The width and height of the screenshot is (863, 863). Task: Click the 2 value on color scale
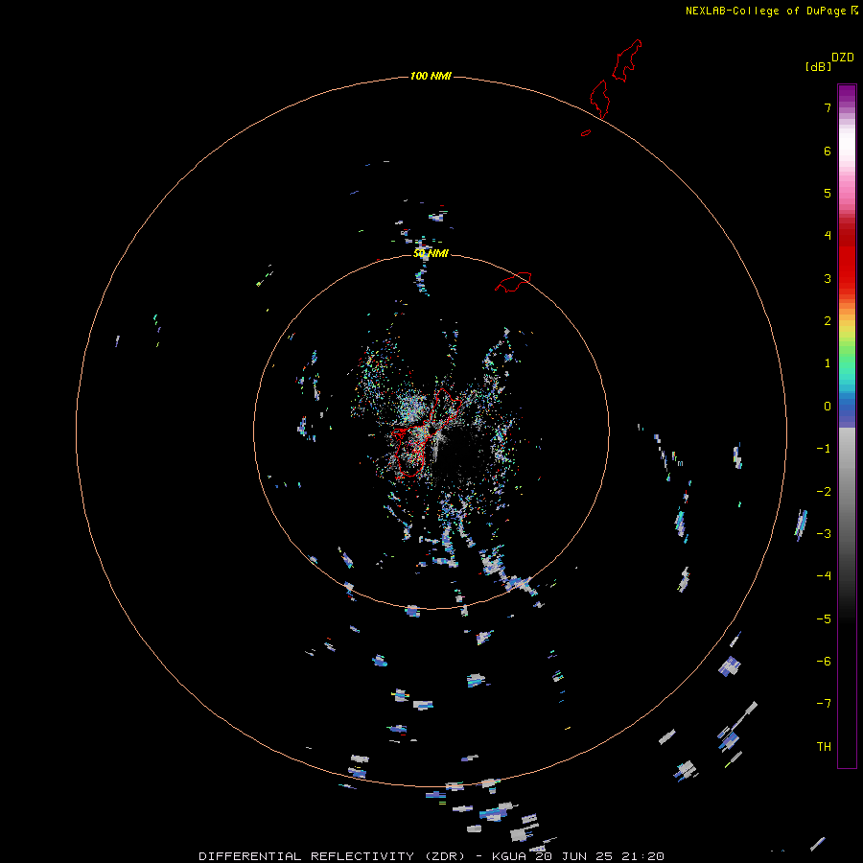tap(828, 321)
